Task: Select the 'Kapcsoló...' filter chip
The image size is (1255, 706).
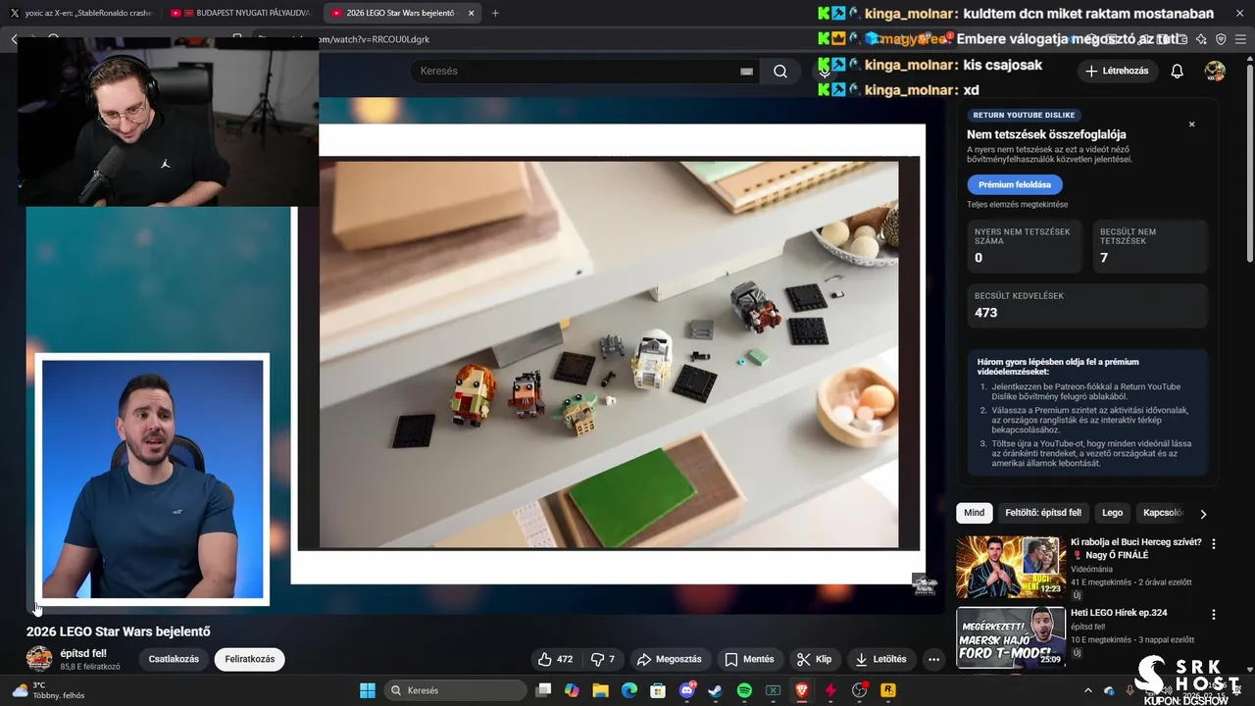Action: coord(1163,513)
